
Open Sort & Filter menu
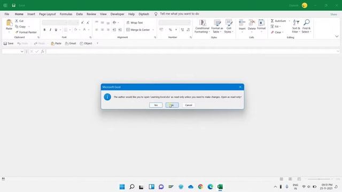point(296,26)
